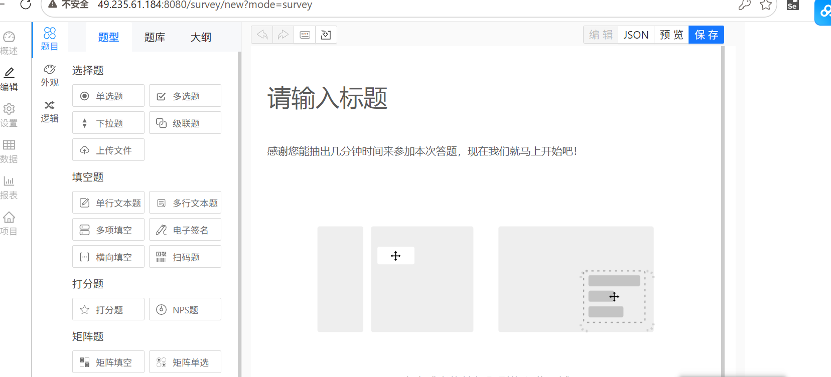Add a 多项填空 question
The height and width of the screenshot is (377, 831).
point(108,230)
